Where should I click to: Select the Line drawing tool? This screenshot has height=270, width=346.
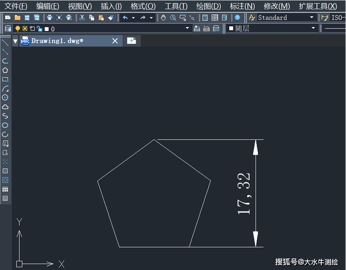click(x=5, y=43)
